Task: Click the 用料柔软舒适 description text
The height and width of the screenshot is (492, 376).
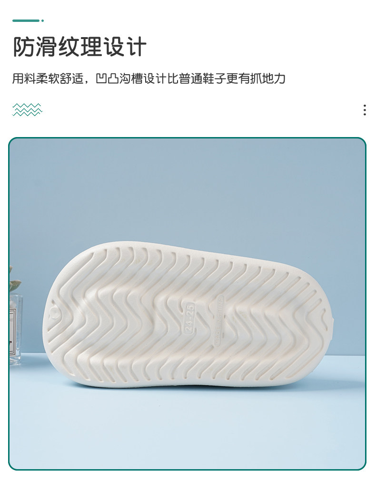Action: [49, 79]
